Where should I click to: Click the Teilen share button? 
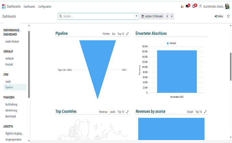pyautogui.click(x=219, y=16)
